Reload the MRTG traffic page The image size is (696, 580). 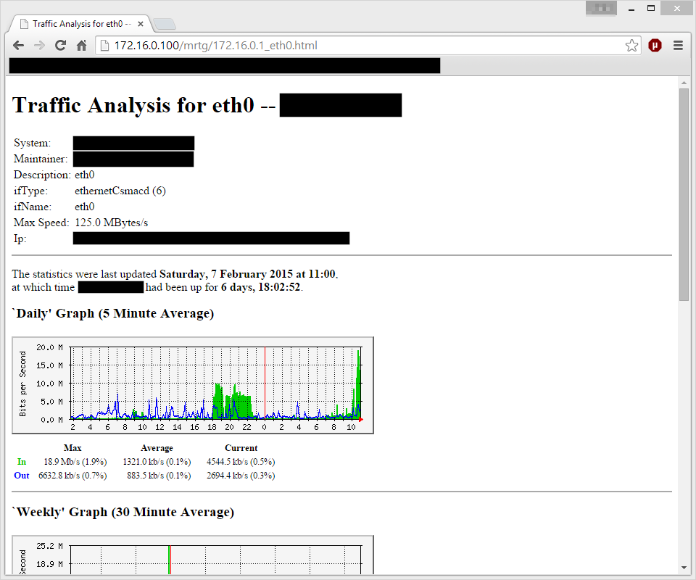pos(60,45)
